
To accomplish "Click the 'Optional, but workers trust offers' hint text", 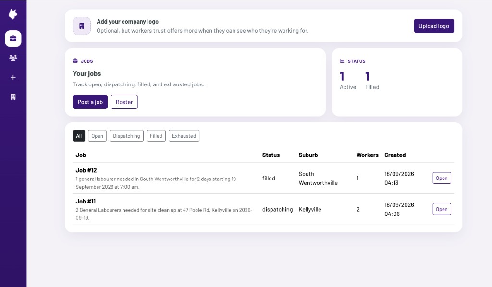I will 203,31.
